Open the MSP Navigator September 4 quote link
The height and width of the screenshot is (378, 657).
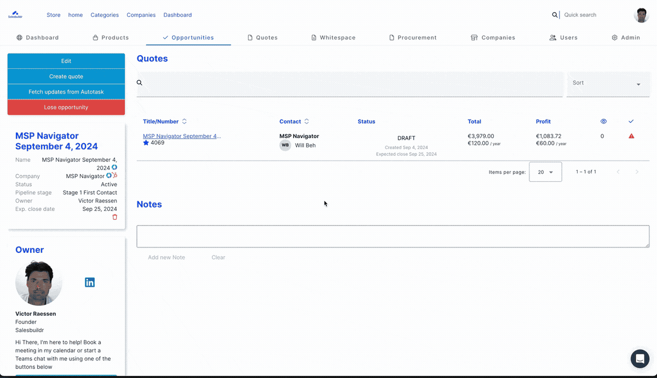click(182, 136)
